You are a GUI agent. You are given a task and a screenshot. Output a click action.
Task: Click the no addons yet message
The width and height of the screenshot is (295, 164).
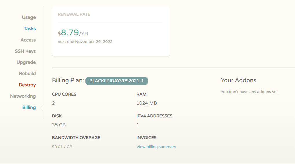[x=250, y=92]
